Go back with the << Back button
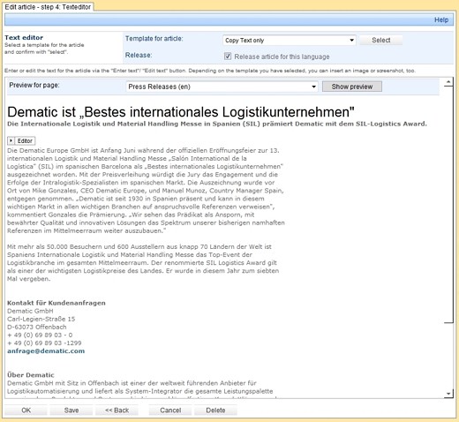The image size is (459, 422). tap(117, 411)
